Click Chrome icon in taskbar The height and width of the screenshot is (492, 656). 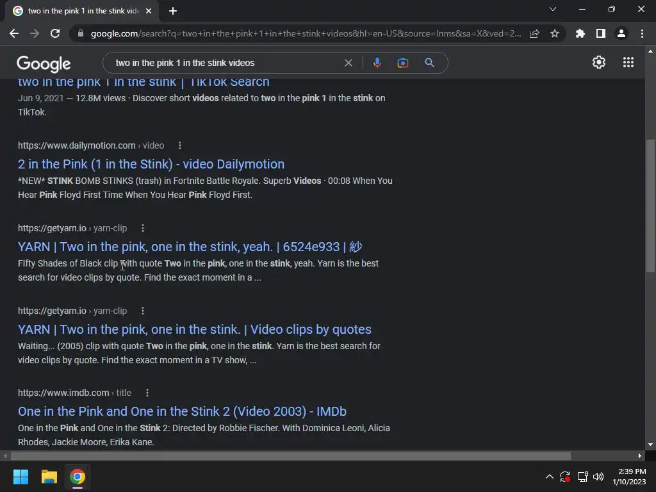click(78, 477)
